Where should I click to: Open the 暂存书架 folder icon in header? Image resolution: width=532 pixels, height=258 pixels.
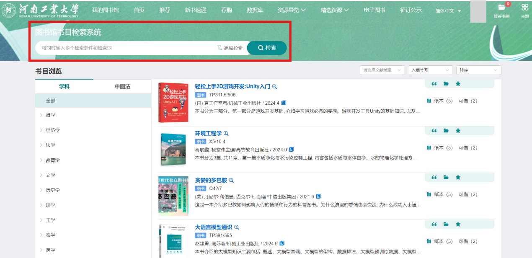pyautogui.click(x=501, y=8)
